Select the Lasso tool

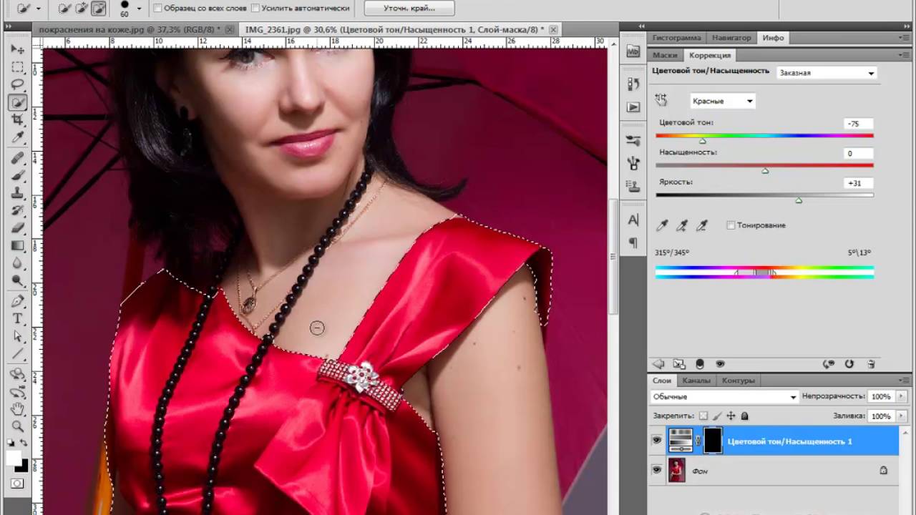[x=18, y=85]
